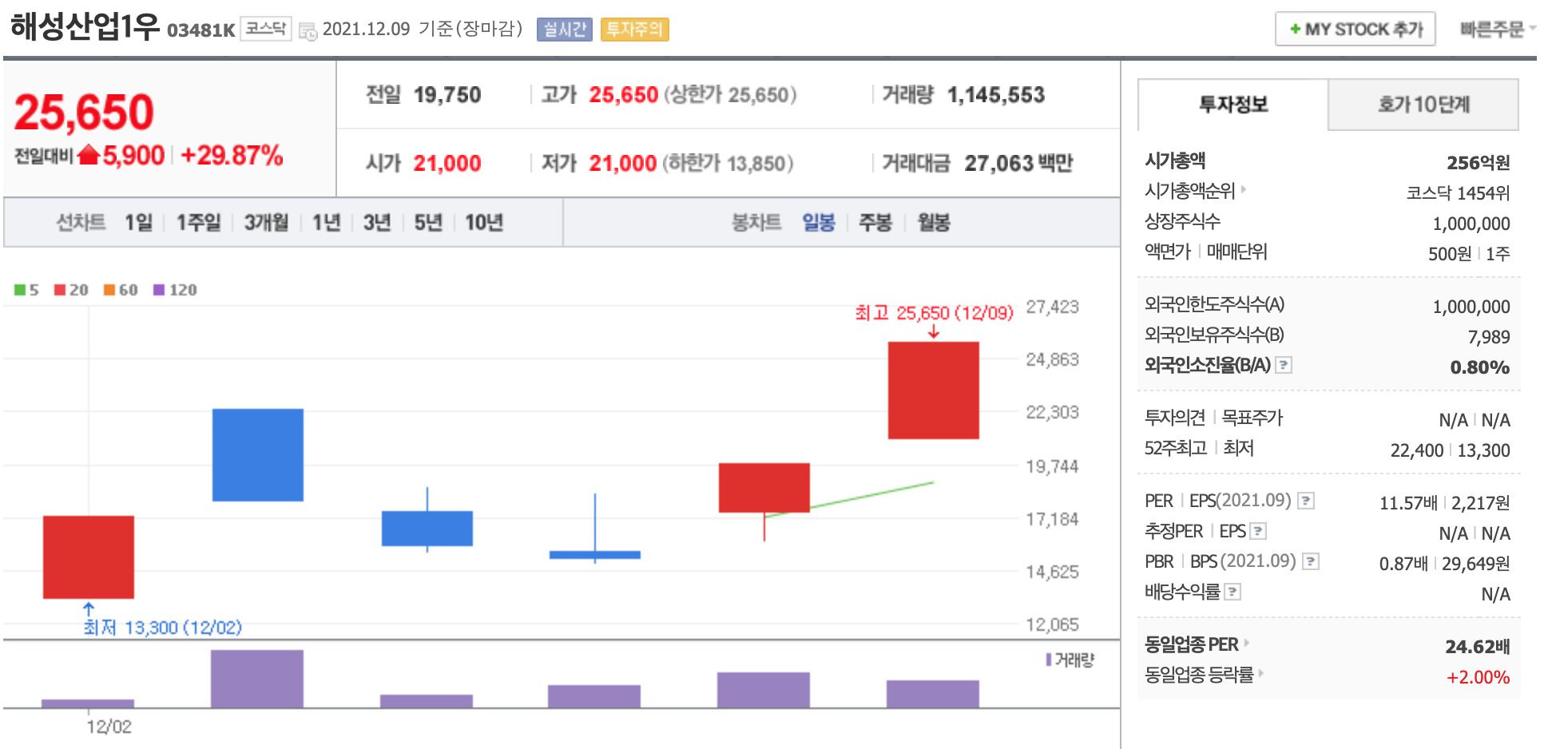Image resolution: width=1548 pixels, height=749 pixels.
Task: Click the red candlestick above 최저 13,300
Action: click(x=89, y=557)
